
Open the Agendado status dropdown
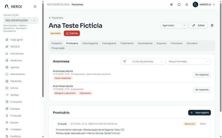coord(174,25)
